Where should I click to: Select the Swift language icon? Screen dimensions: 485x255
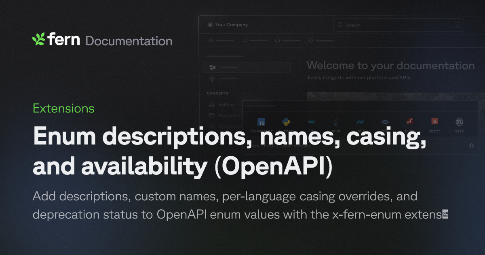tap(434, 122)
